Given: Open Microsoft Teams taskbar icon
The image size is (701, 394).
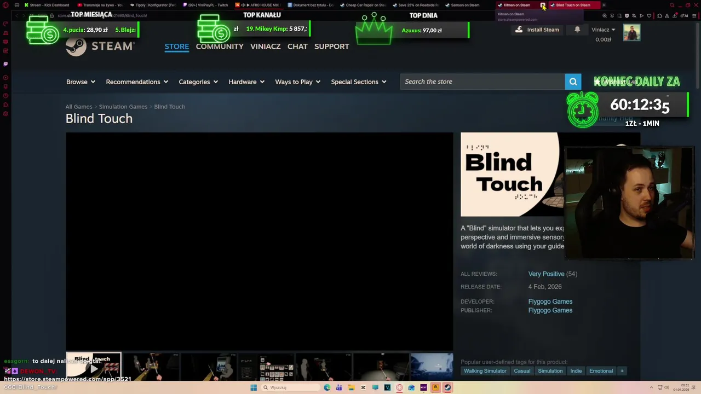Looking at the screenshot, I should [x=339, y=387].
